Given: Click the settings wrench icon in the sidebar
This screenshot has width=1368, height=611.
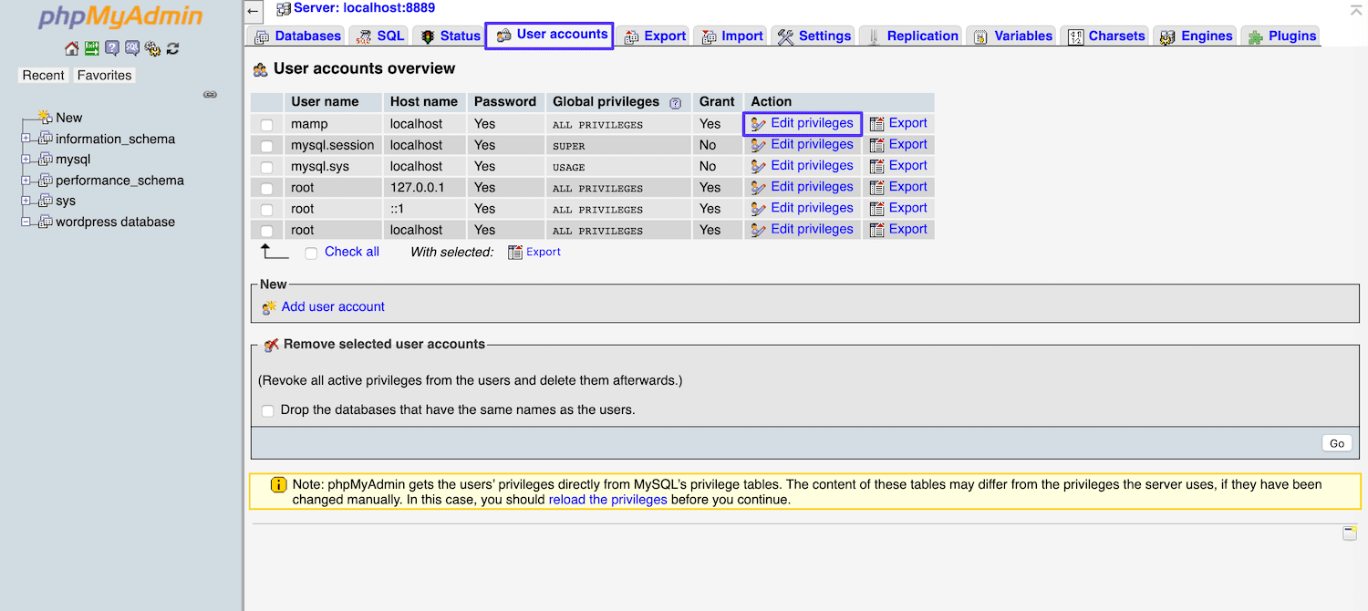Looking at the screenshot, I should 152,48.
